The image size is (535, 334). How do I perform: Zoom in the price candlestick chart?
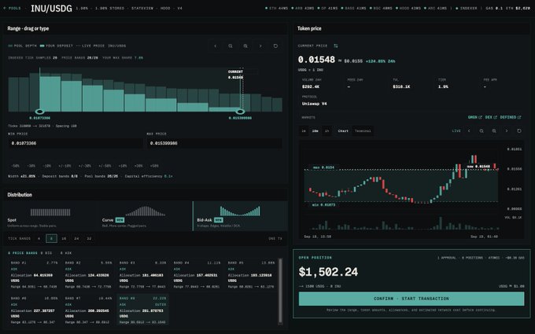494,131
